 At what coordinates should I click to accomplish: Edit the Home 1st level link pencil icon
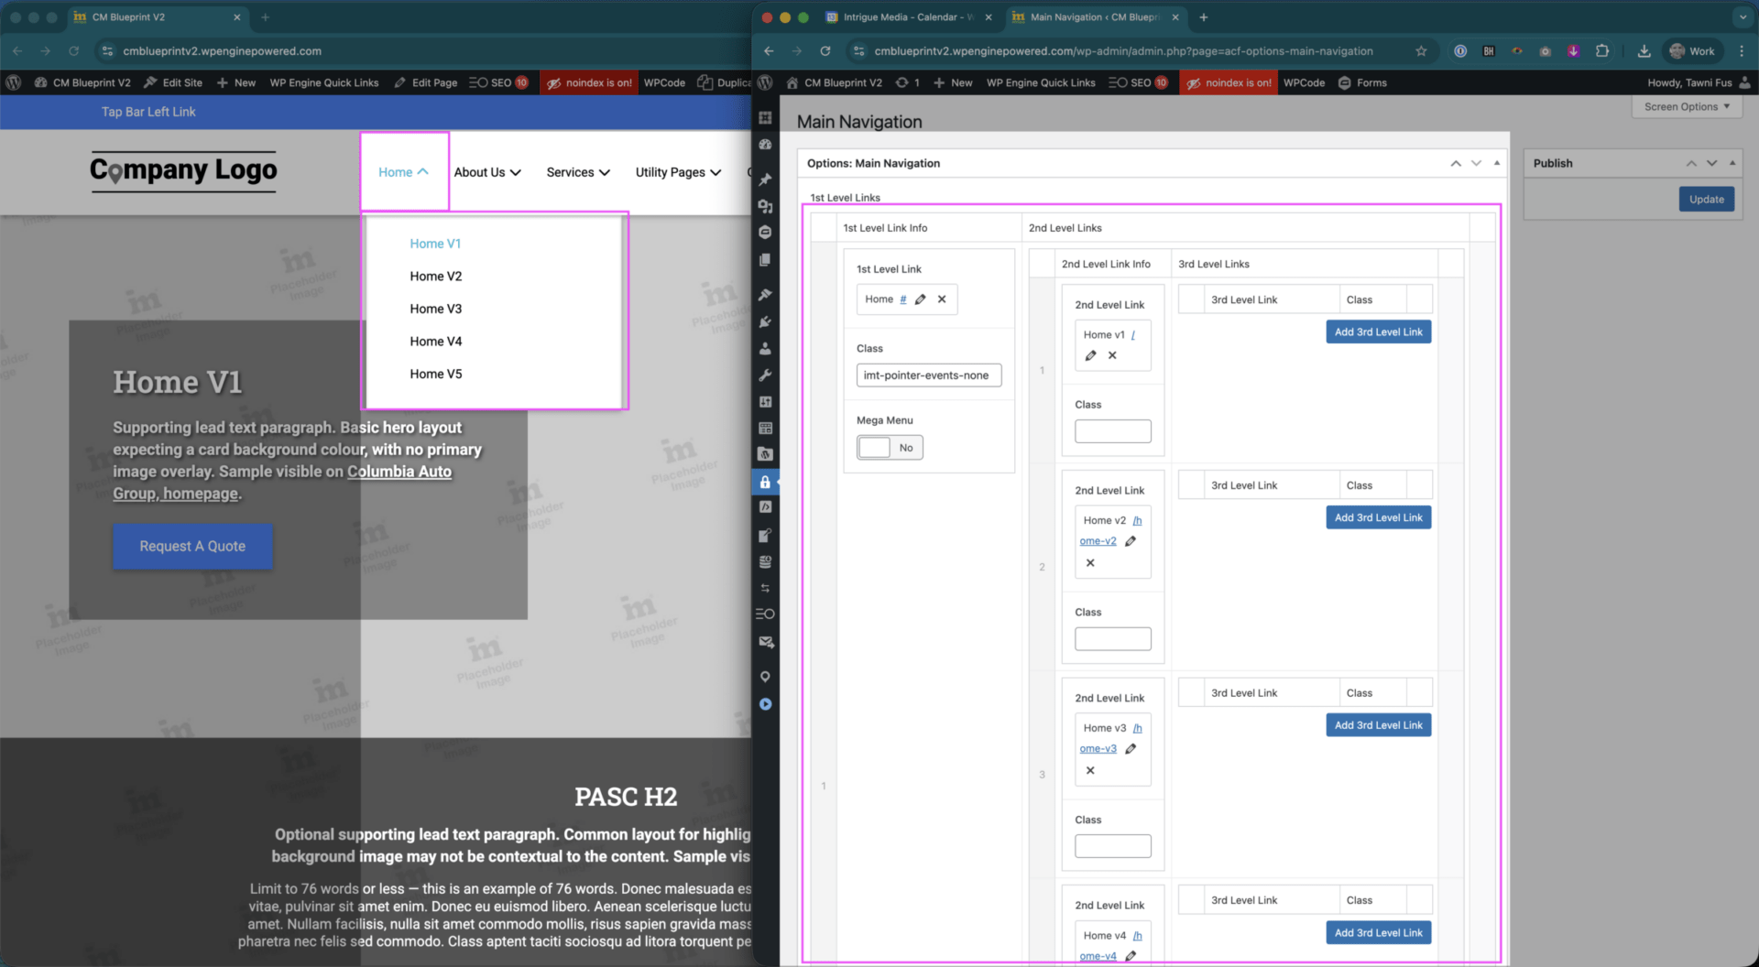921,299
